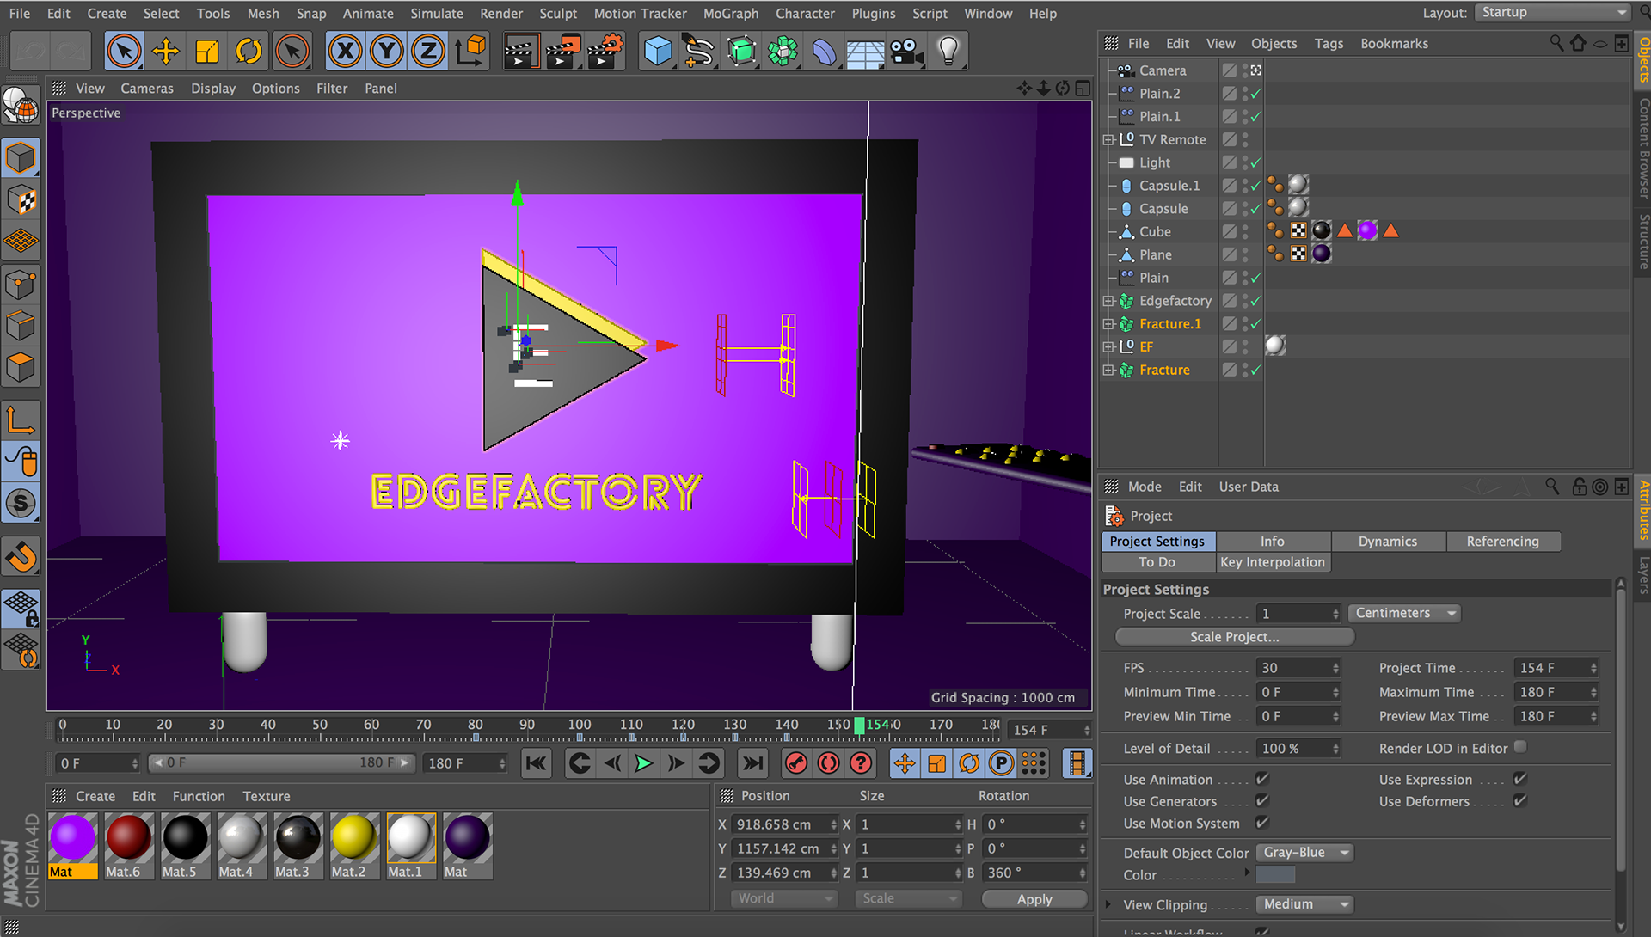Open the MoGraph menu
Screen dimensions: 1651x937
click(x=730, y=13)
